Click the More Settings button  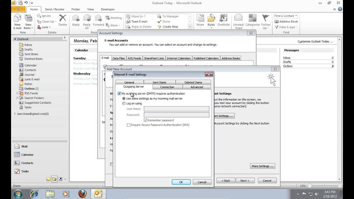[262, 166]
